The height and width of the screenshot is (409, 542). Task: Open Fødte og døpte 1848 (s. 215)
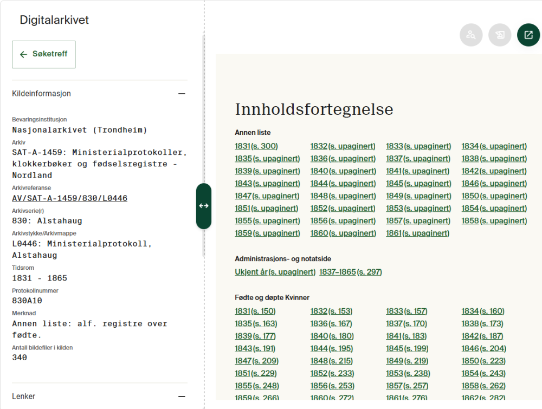tap(331, 361)
